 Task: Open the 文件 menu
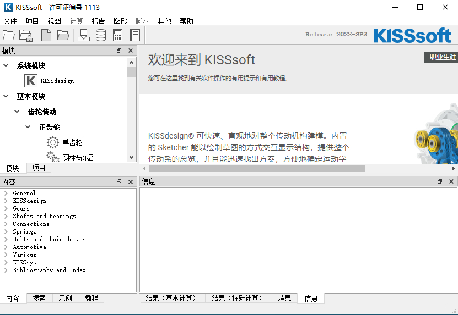tap(10, 21)
